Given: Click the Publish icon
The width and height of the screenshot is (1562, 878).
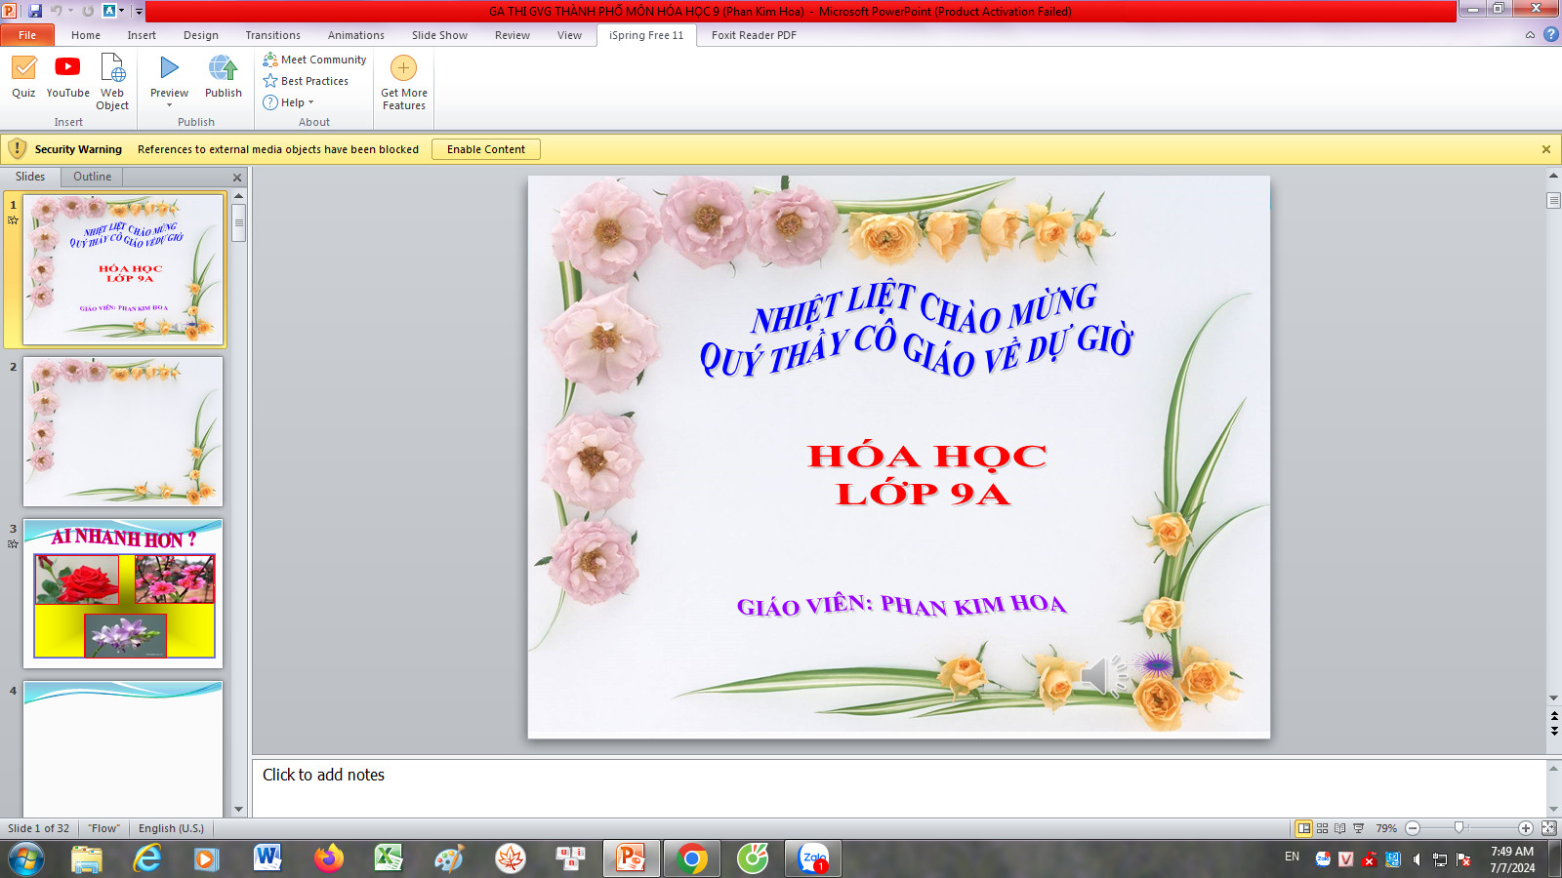Looking at the screenshot, I should click(223, 76).
